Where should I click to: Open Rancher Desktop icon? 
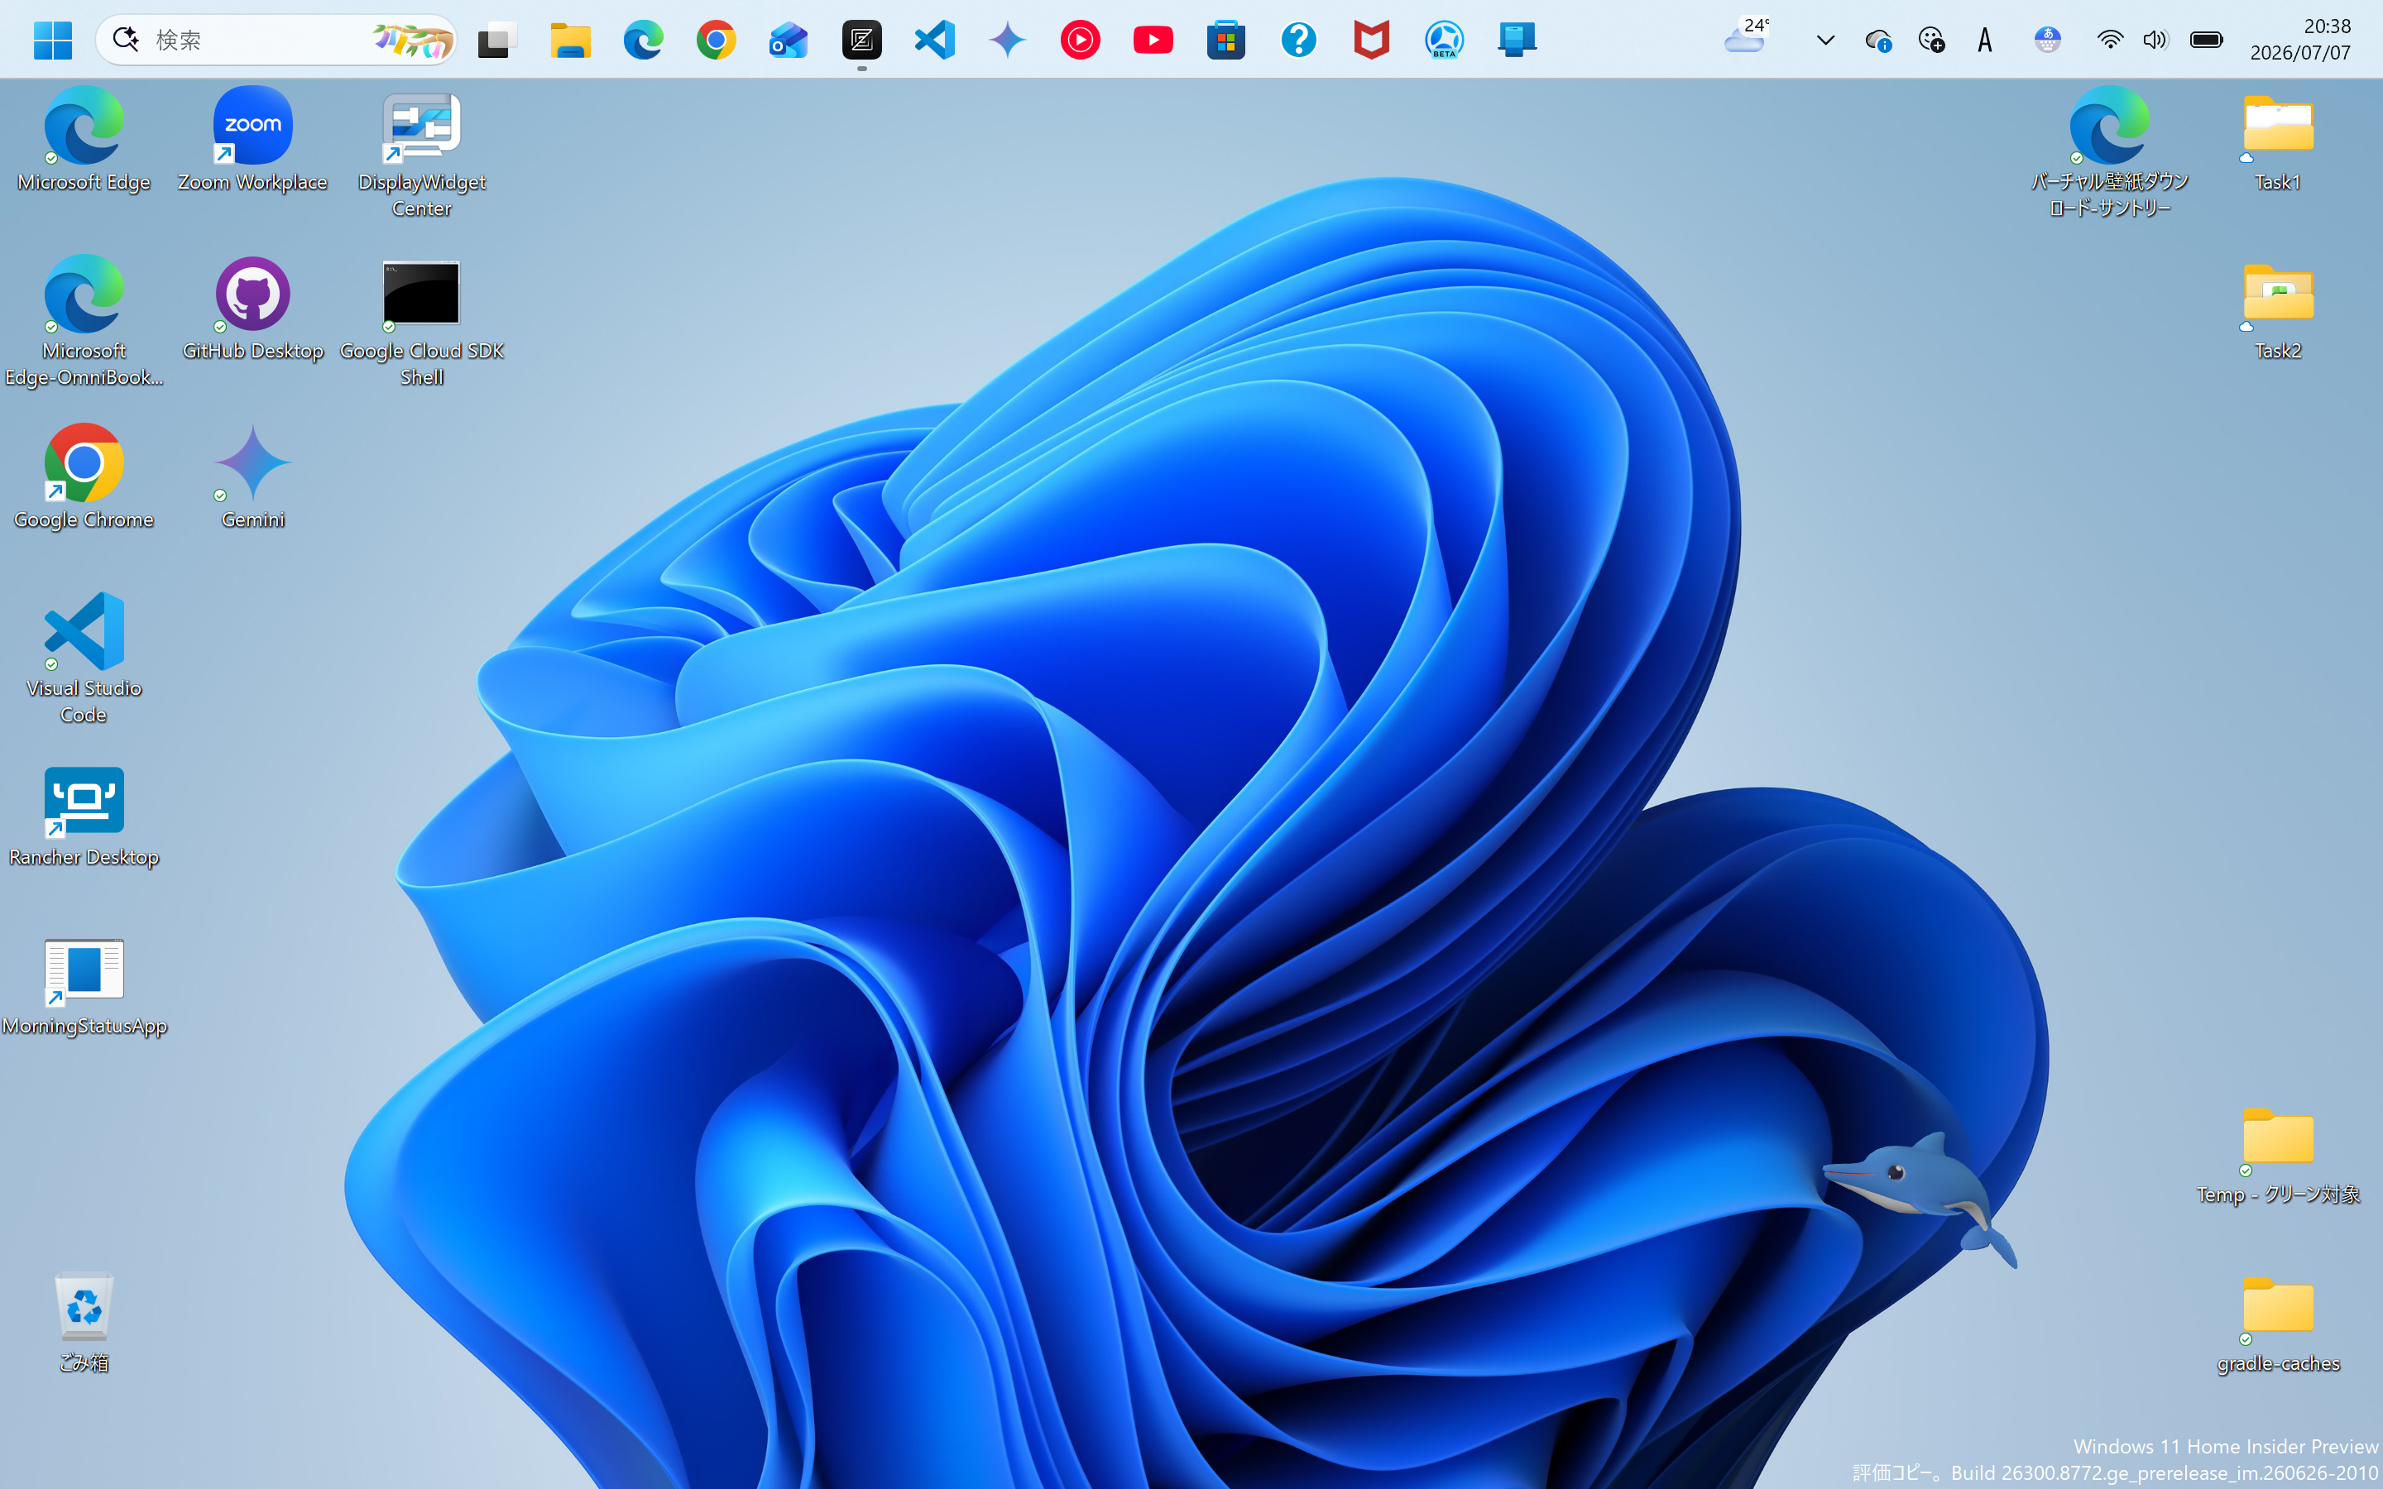coord(84,816)
